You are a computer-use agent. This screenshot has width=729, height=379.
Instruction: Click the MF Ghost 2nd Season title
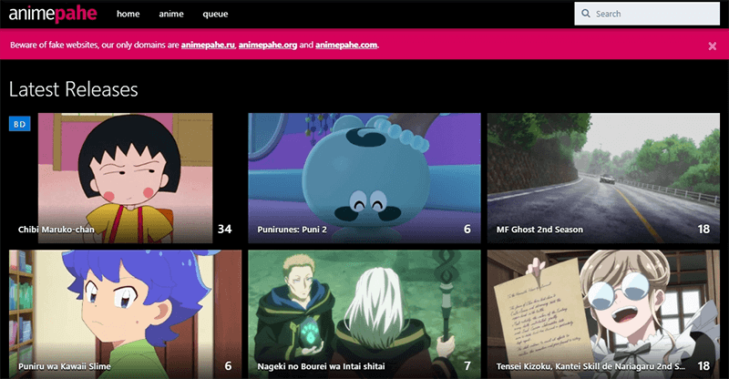click(x=539, y=230)
